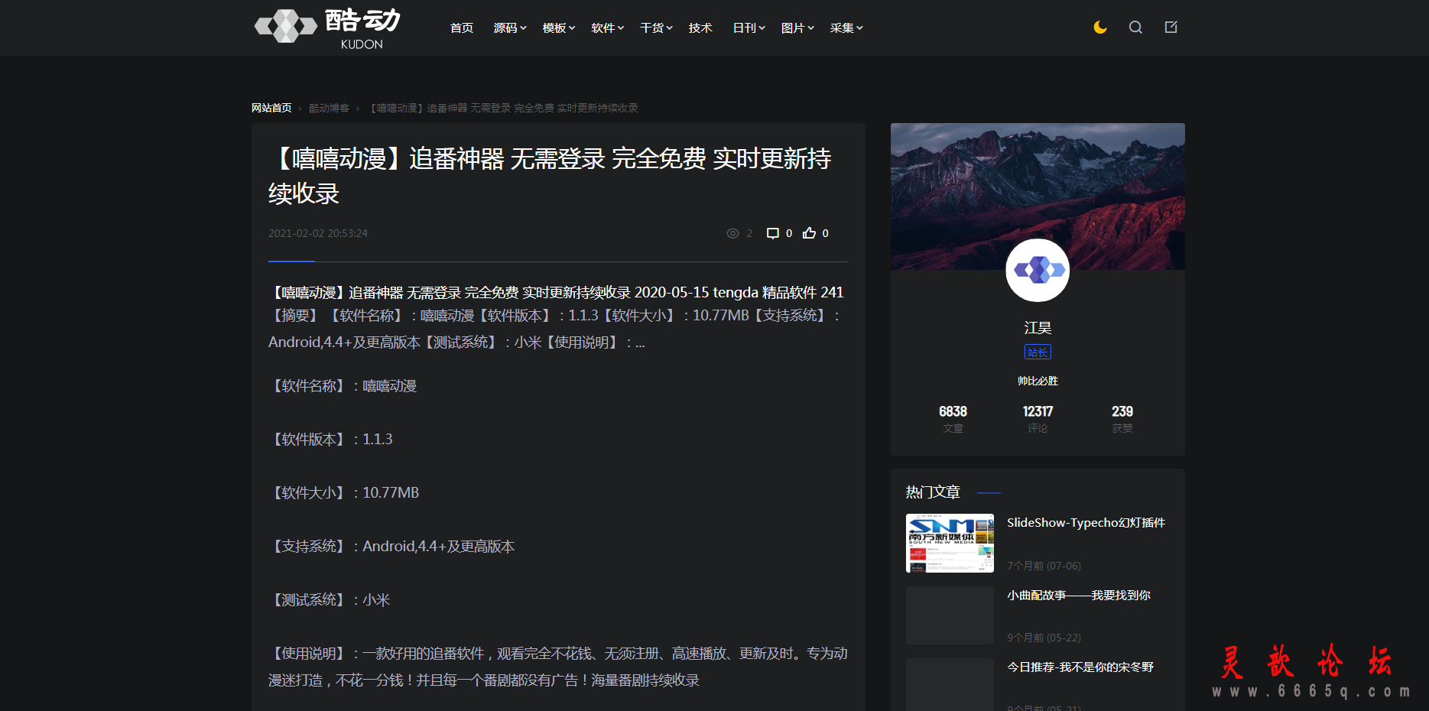Click the 站长 badge

[1038, 352]
